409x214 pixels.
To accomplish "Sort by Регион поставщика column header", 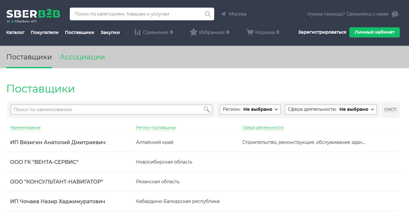I will point(156,128).
